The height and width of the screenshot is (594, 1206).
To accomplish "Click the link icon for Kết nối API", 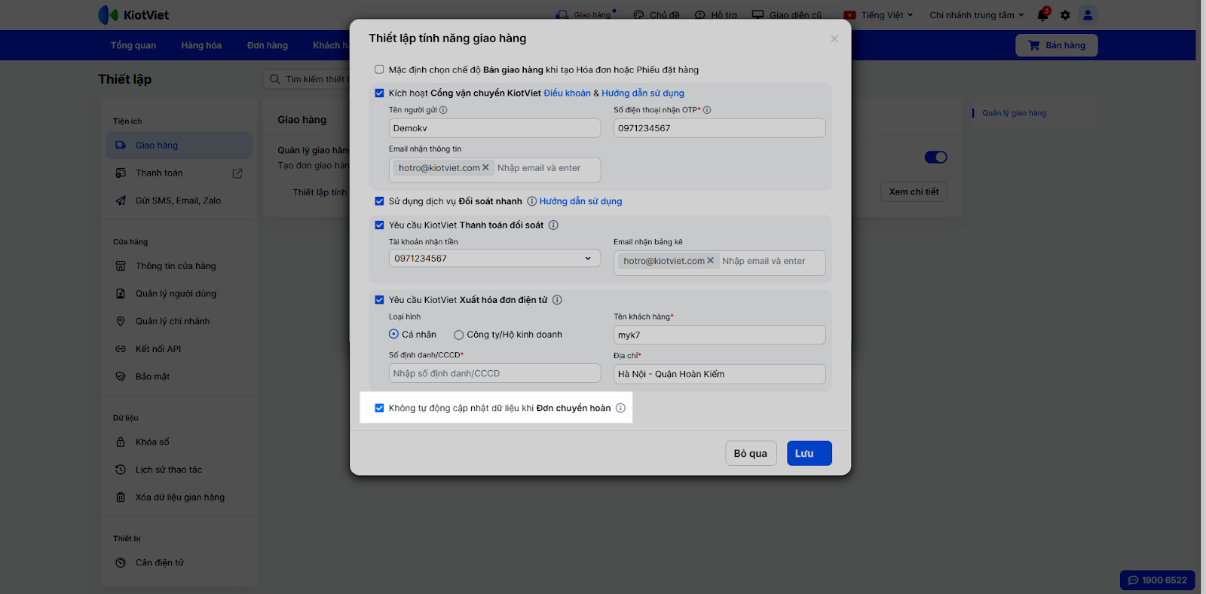I will (x=121, y=349).
